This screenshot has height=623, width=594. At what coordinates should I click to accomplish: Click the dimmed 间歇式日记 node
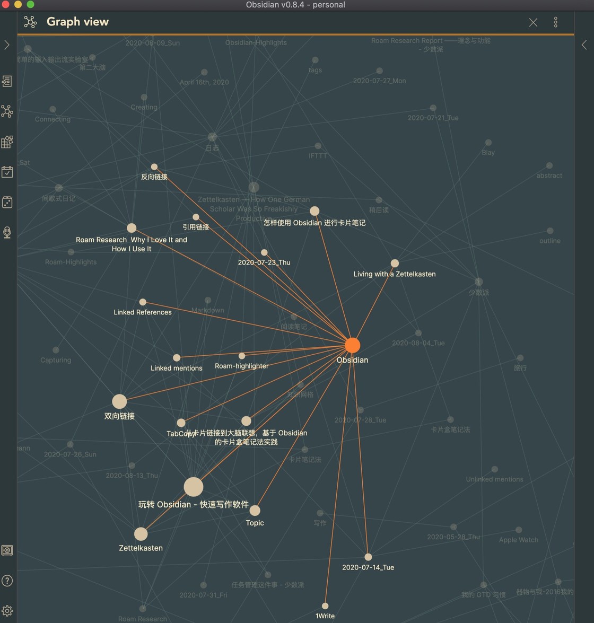[x=59, y=188]
